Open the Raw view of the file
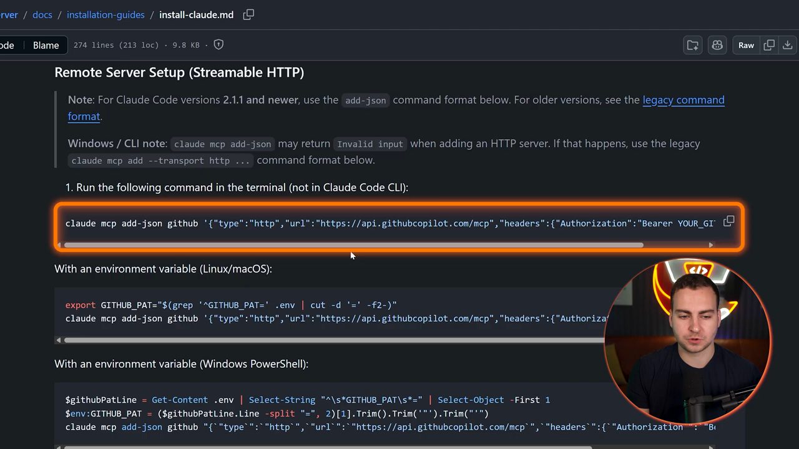This screenshot has height=449, width=799. pyautogui.click(x=746, y=45)
